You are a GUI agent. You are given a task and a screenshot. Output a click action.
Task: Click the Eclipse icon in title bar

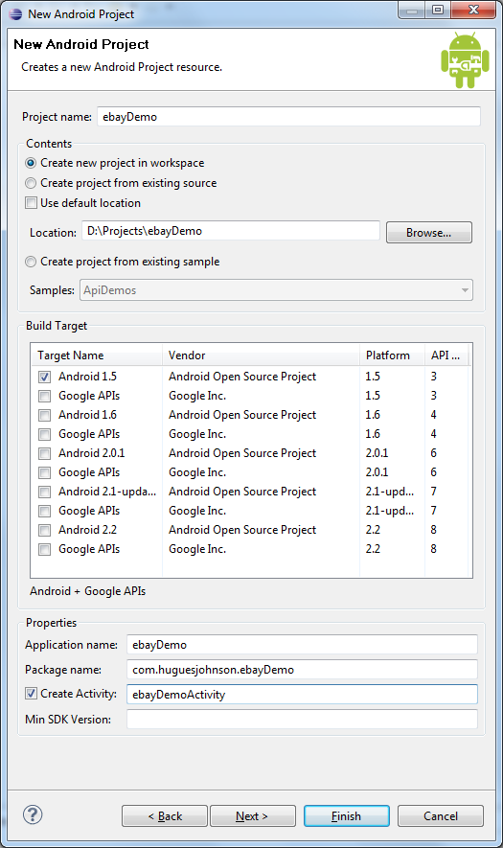click(x=15, y=14)
